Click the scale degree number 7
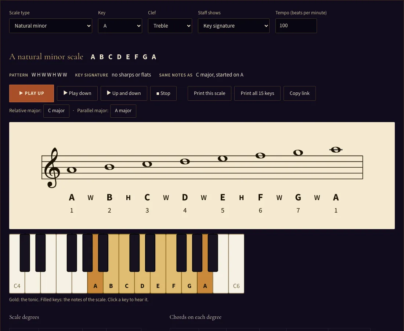 298,210
